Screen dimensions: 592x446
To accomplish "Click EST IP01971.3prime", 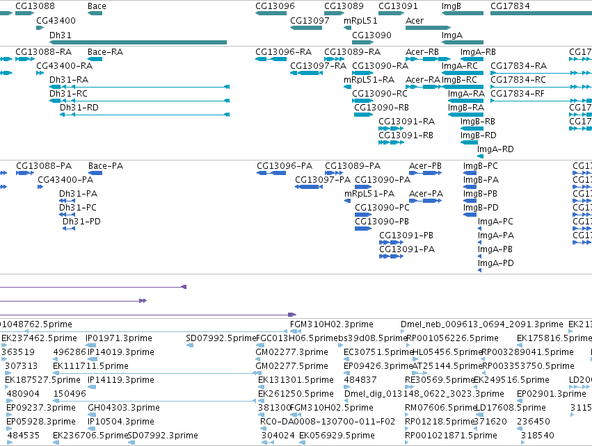I will coord(91,345).
